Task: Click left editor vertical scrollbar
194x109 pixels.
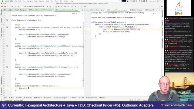Action: click(83, 54)
